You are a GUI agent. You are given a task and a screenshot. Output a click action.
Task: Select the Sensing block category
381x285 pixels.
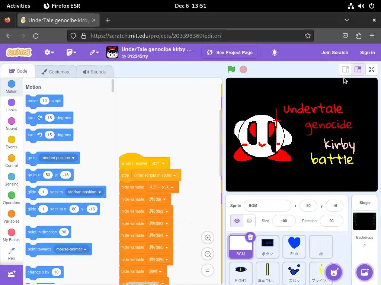pos(12,180)
